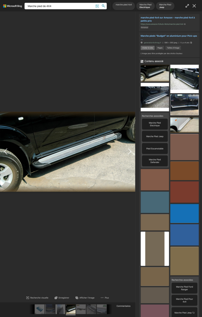
Task: Select related search 'Marche Pied Electrique' tile
Action: pyautogui.click(x=155, y=124)
